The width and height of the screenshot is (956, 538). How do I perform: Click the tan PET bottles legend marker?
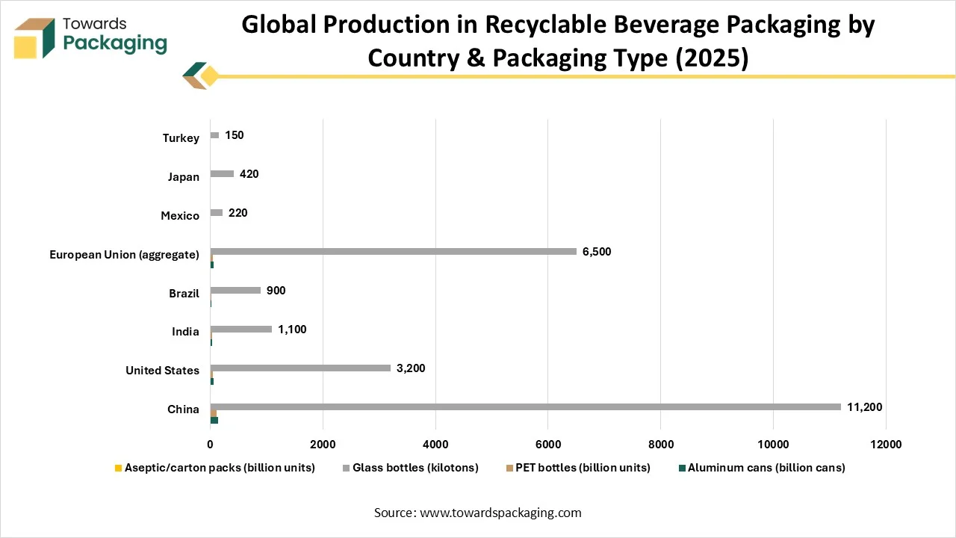click(511, 469)
